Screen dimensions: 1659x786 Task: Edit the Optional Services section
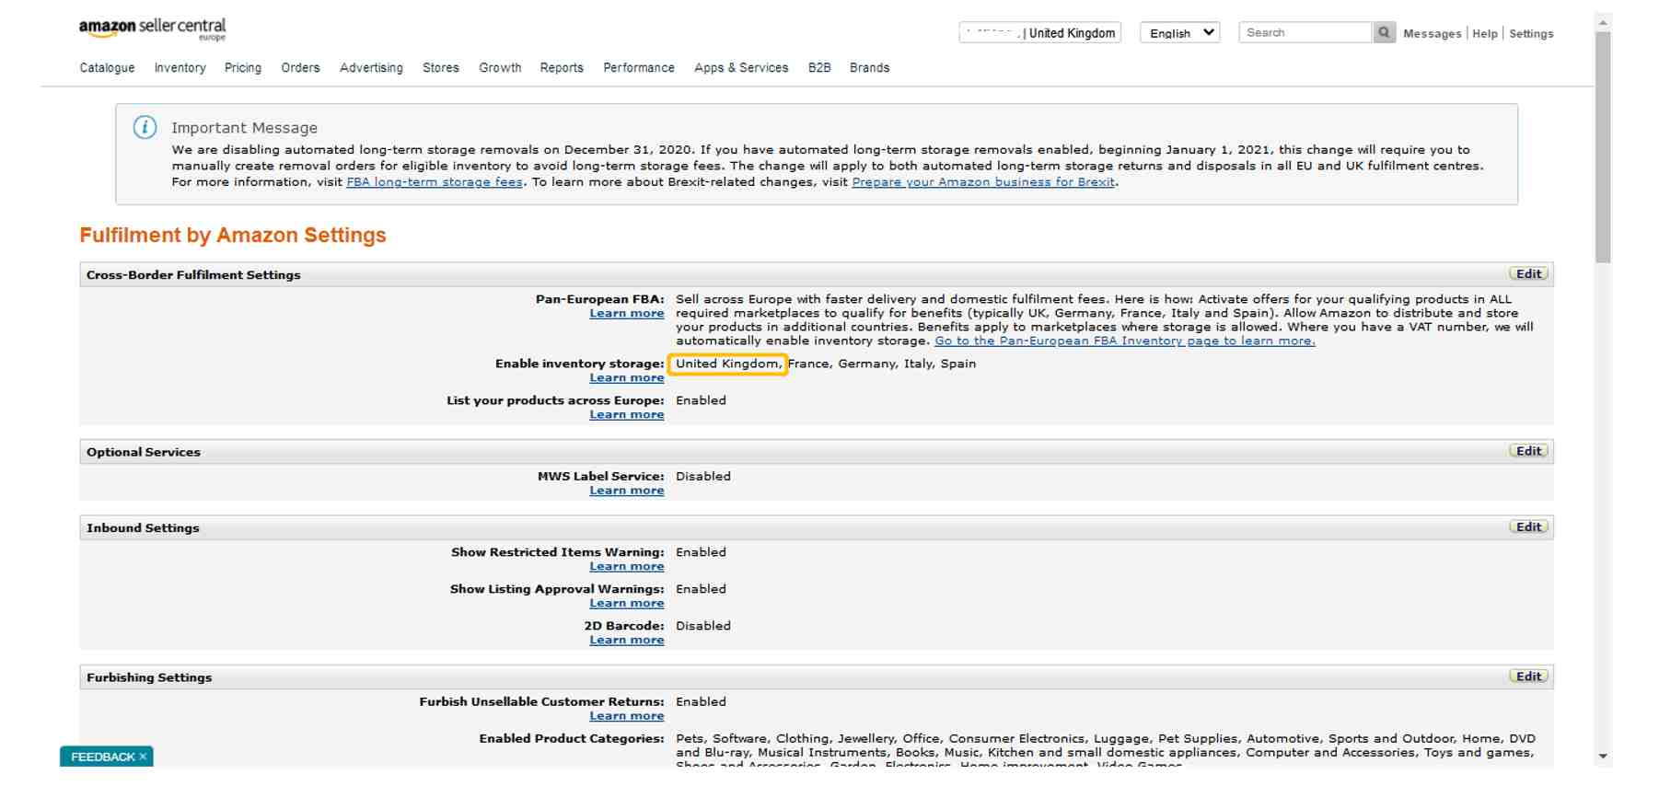(1528, 451)
